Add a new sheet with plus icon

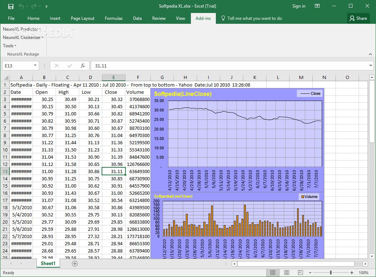pyautogui.click(x=75, y=264)
